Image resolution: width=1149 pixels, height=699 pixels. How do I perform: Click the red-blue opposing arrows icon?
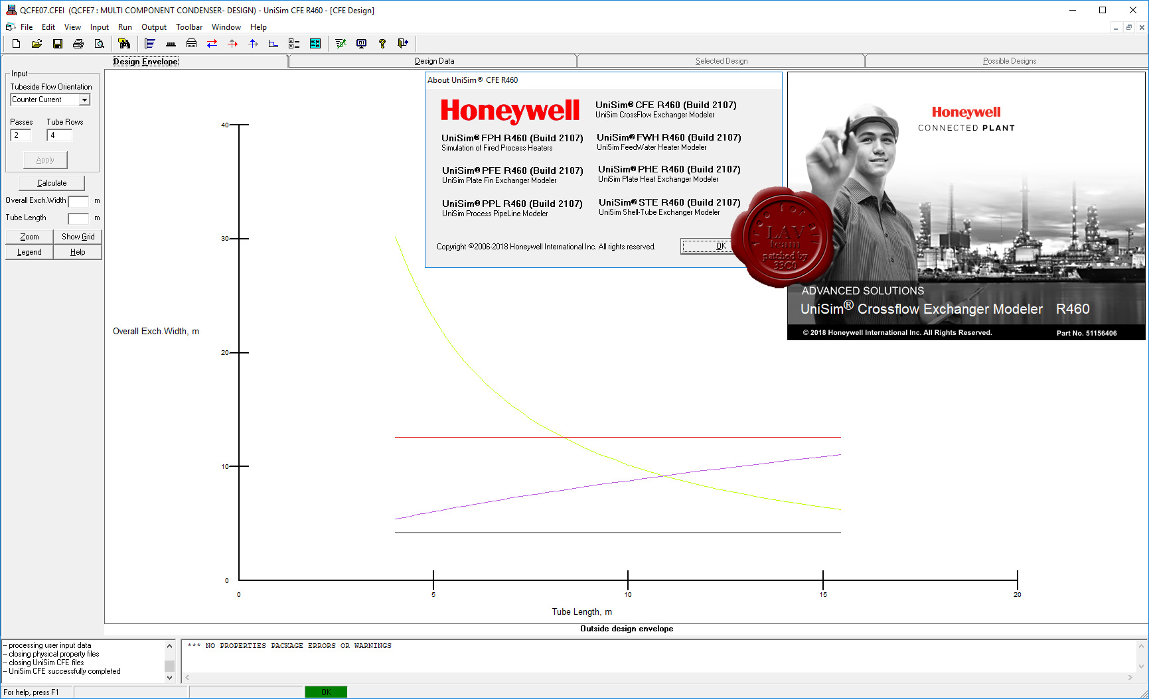(x=212, y=44)
